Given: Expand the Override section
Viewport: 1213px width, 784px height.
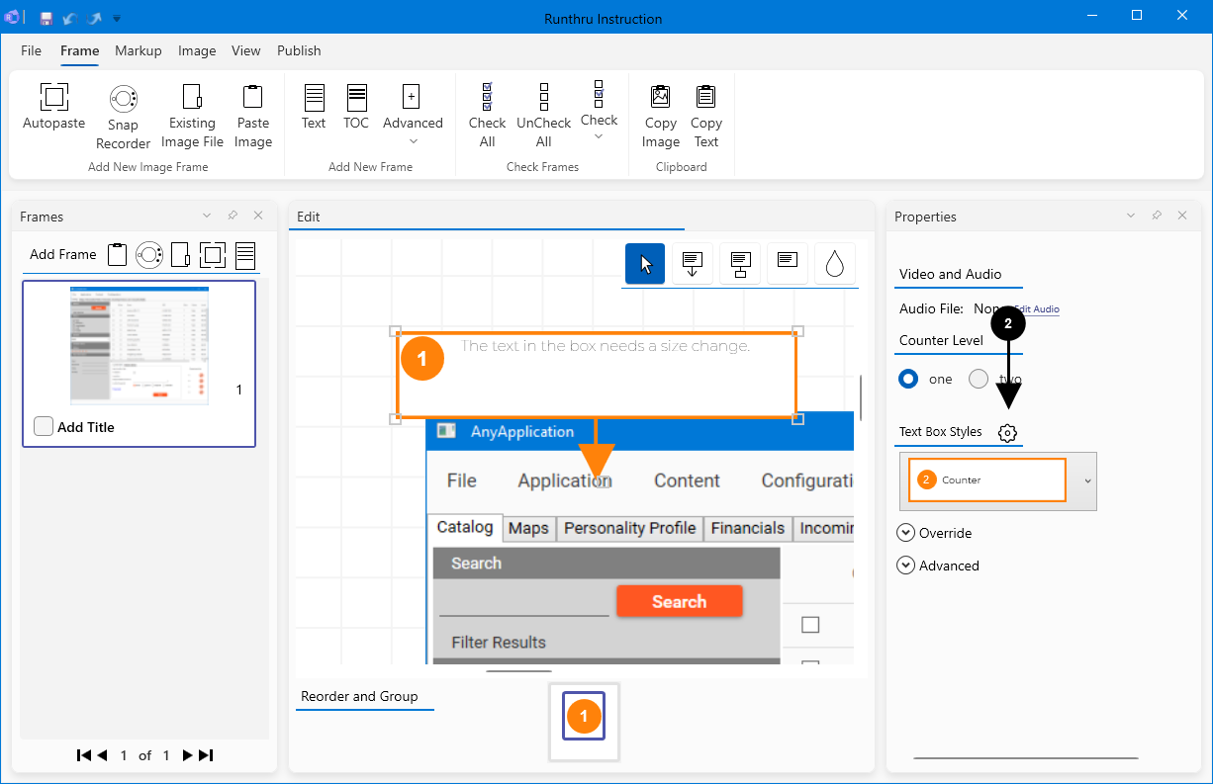Looking at the screenshot, I should click(905, 533).
